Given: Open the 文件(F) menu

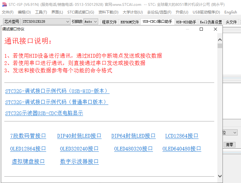Looking at the screenshot, I should tap(7, 12).
